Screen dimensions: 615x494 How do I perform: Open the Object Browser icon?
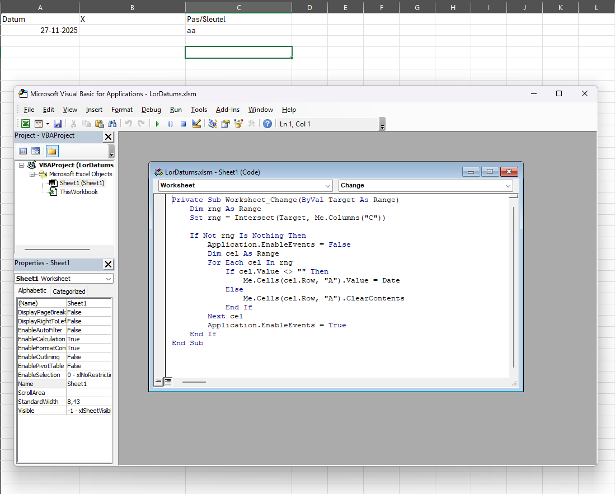(x=238, y=124)
